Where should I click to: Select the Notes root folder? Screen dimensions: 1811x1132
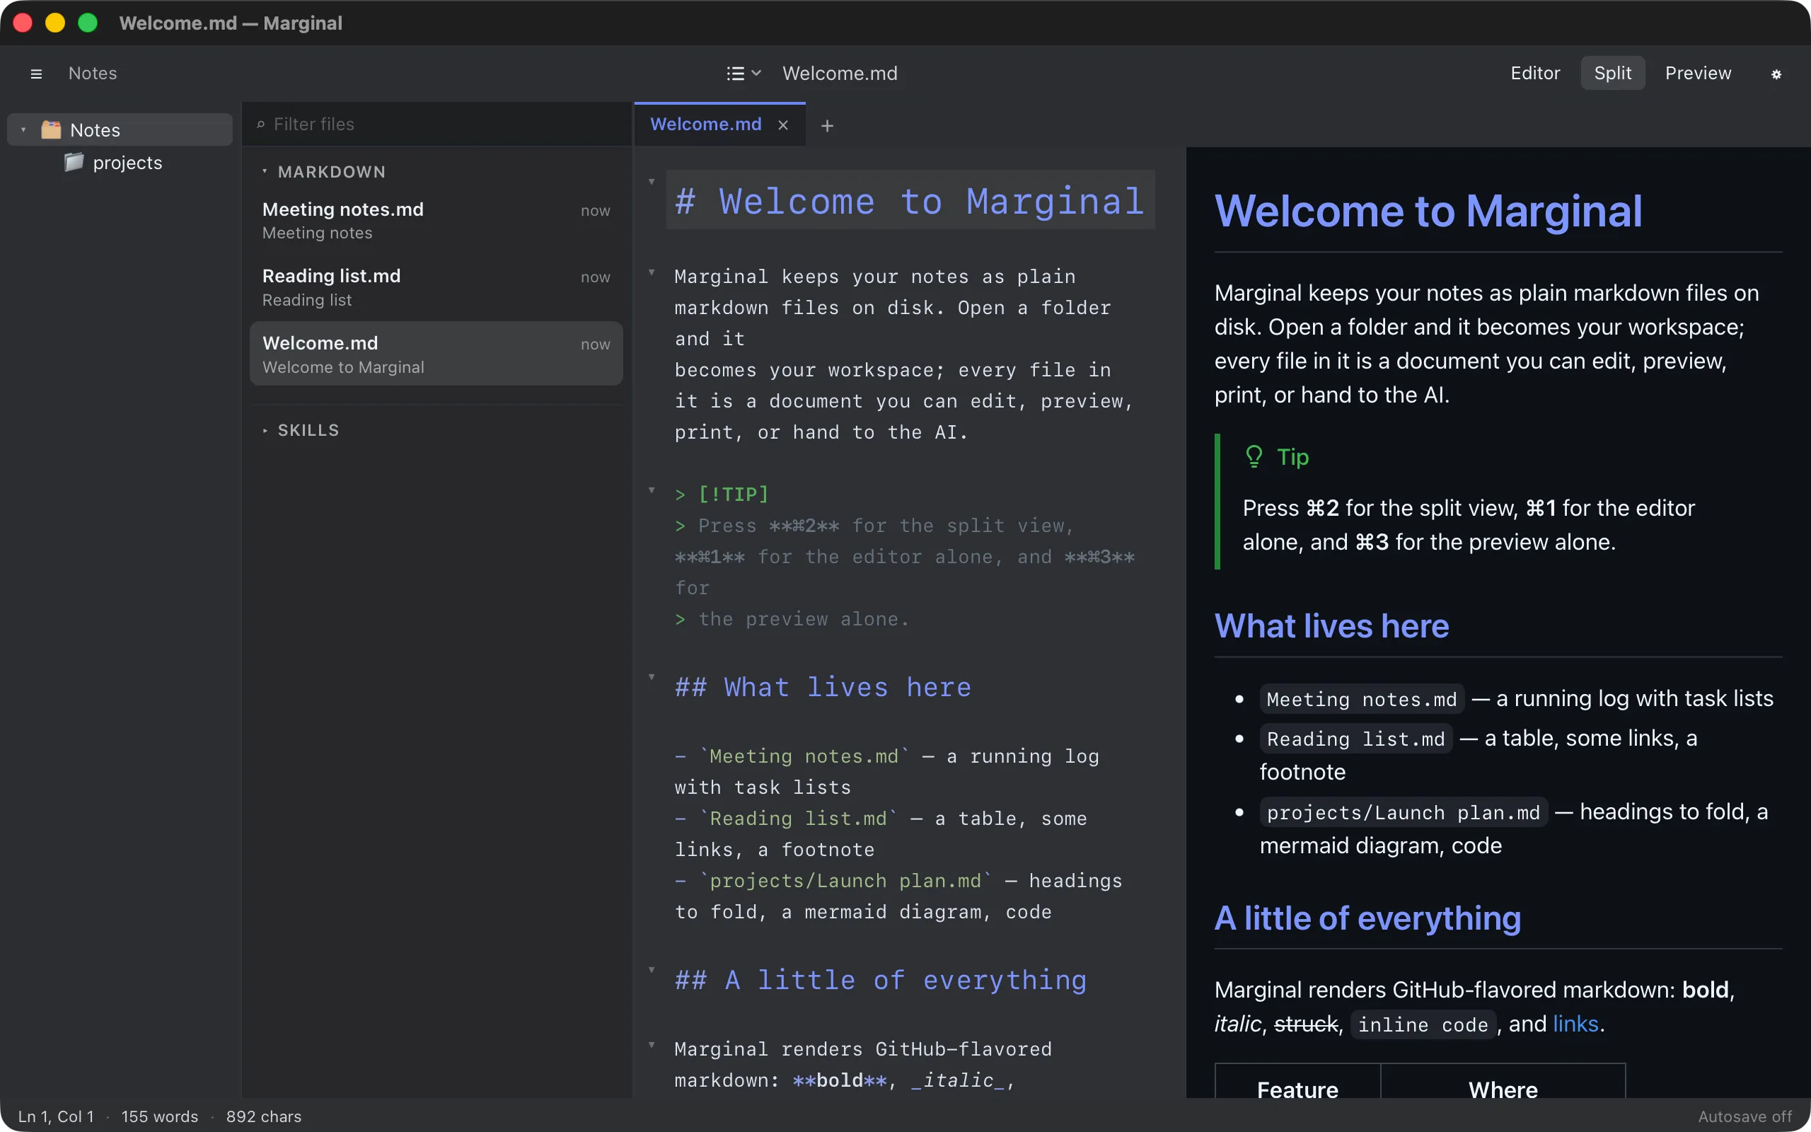[120, 129]
